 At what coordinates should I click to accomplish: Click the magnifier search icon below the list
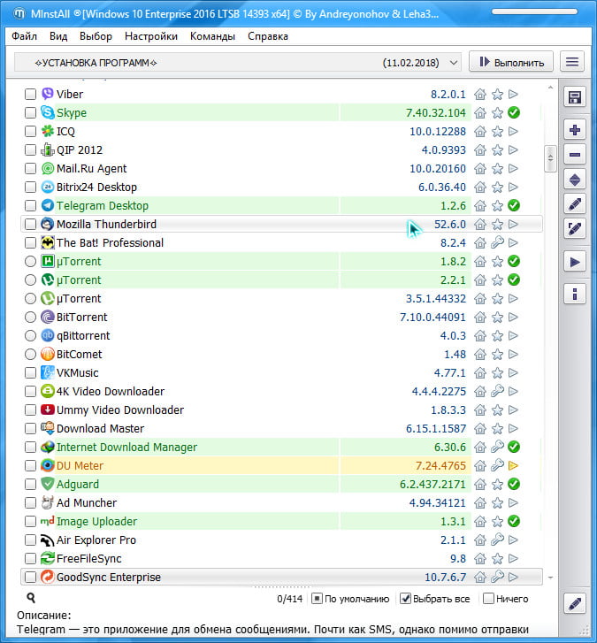pyautogui.click(x=31, y=599)
